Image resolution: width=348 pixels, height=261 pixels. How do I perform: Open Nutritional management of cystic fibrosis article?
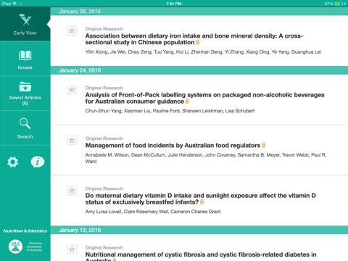201,257
